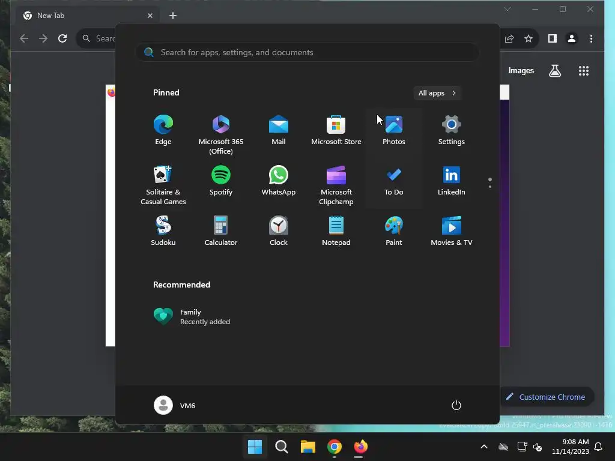Open Movies & TV
Screen dimensions: 615x461
[x=452, y=231]
